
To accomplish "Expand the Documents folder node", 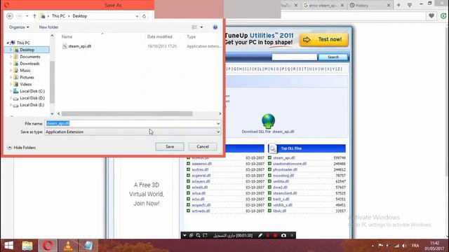I will pyautogui.click(x=11, y=57).
